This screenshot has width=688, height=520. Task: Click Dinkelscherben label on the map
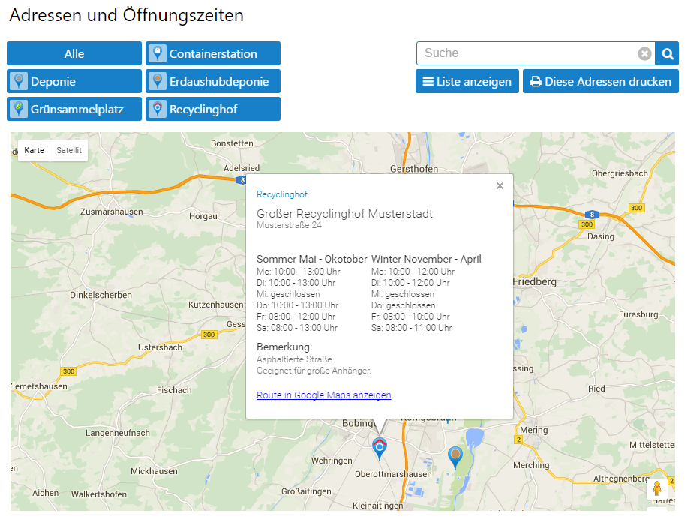[x=101, y=295]
